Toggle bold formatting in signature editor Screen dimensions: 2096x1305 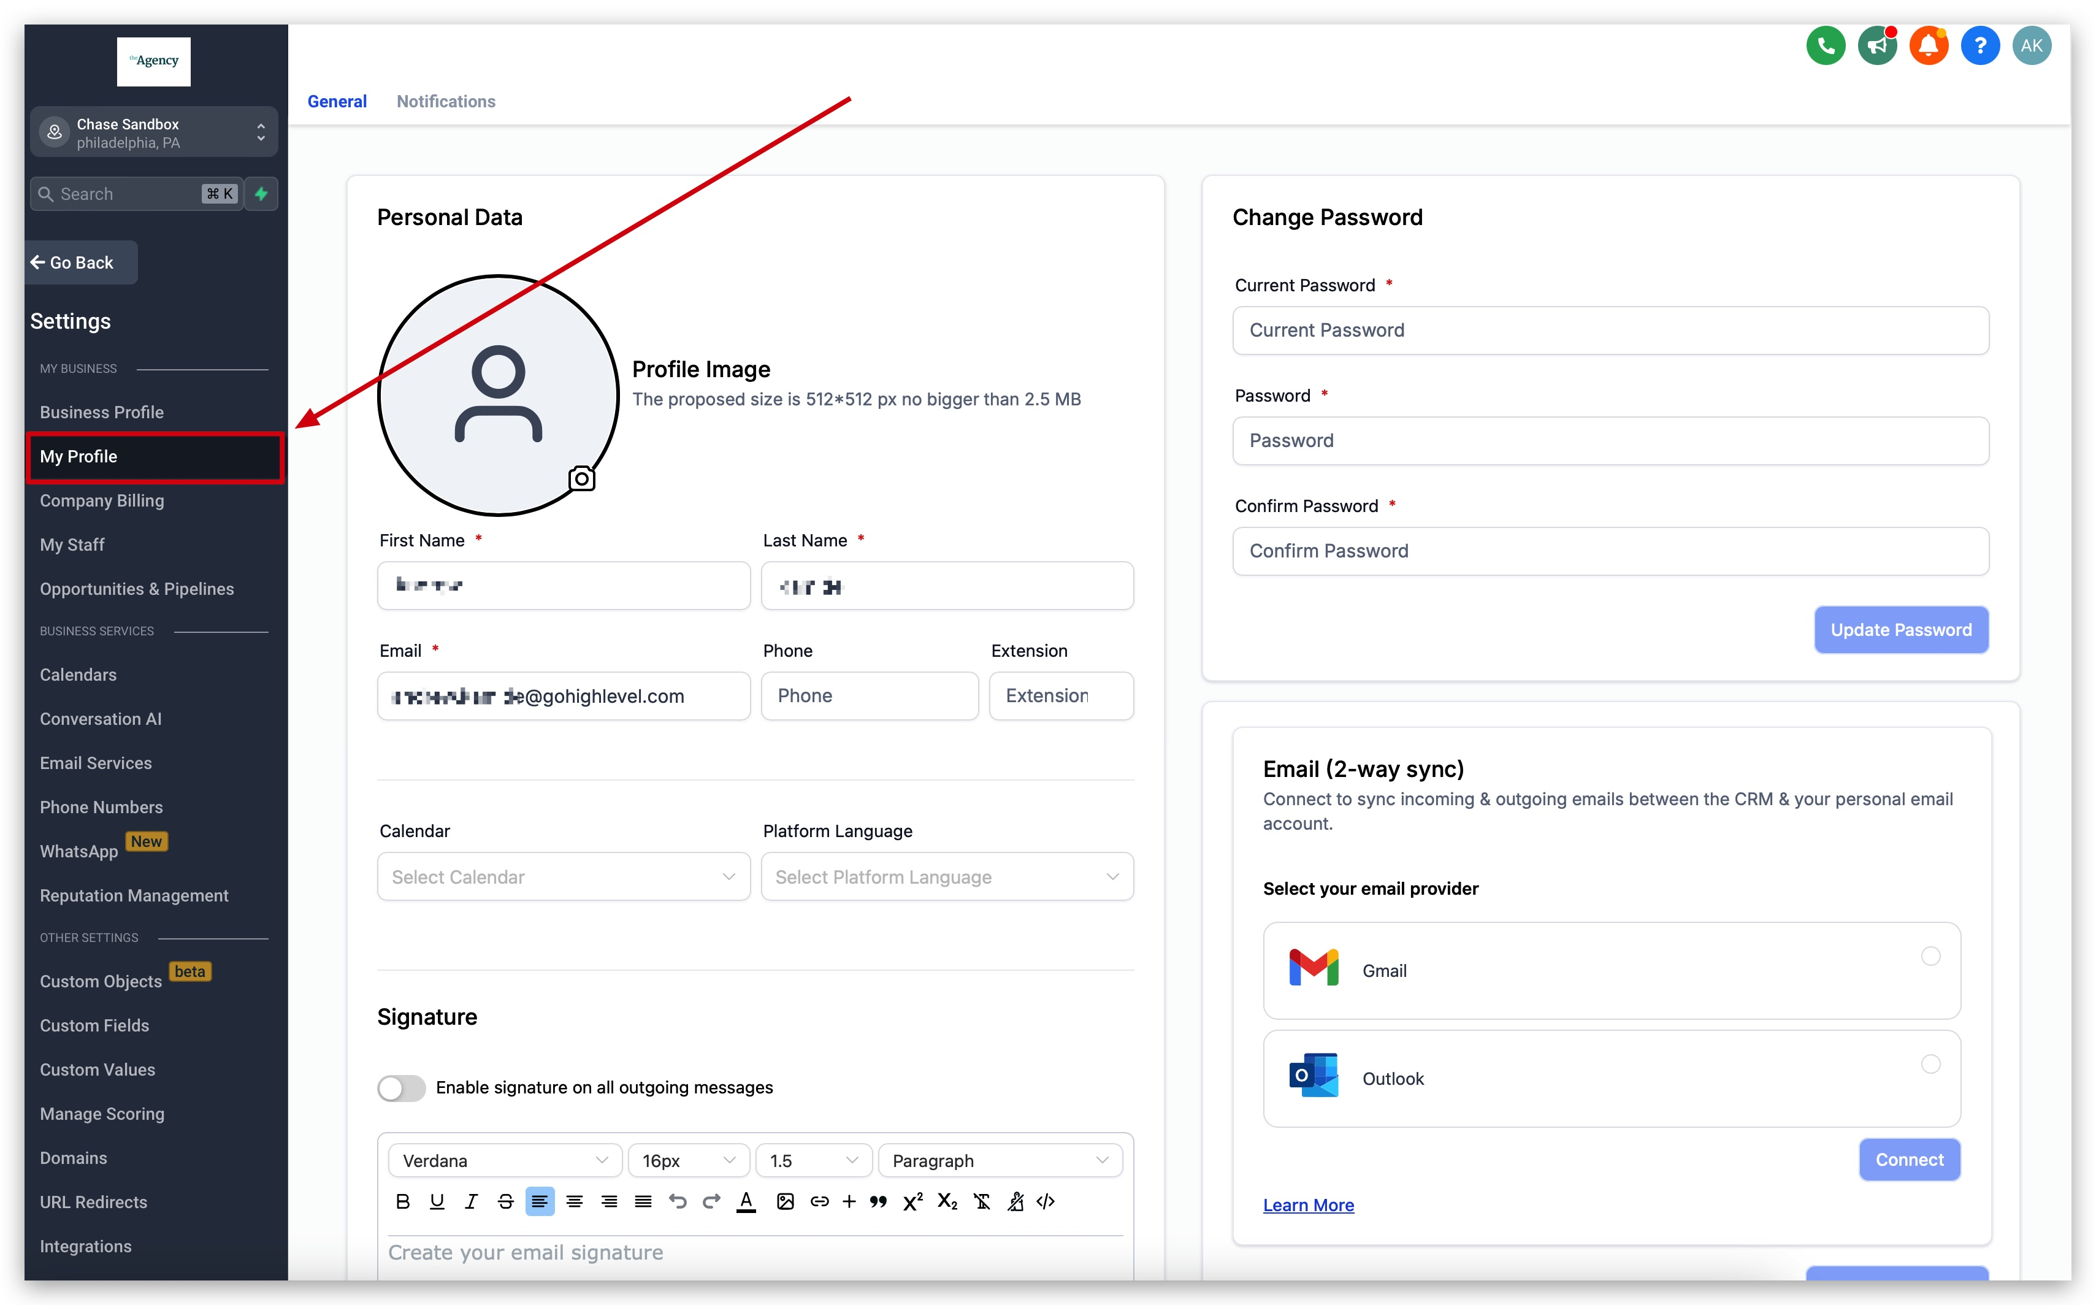pyautogui.click(x=402, y=1201)
